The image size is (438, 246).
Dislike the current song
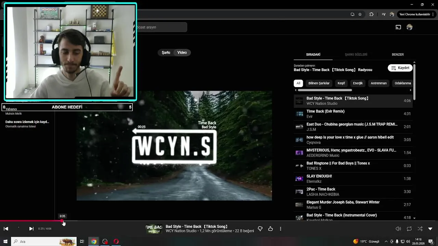pyautogui.click(x=260, y=229)
